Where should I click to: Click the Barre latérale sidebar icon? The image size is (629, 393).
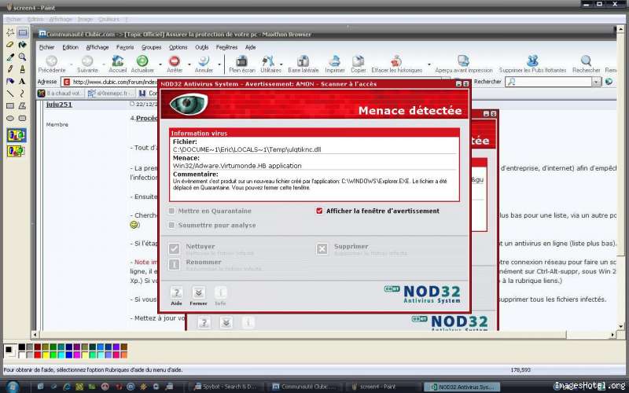click(x=303, y=61)
